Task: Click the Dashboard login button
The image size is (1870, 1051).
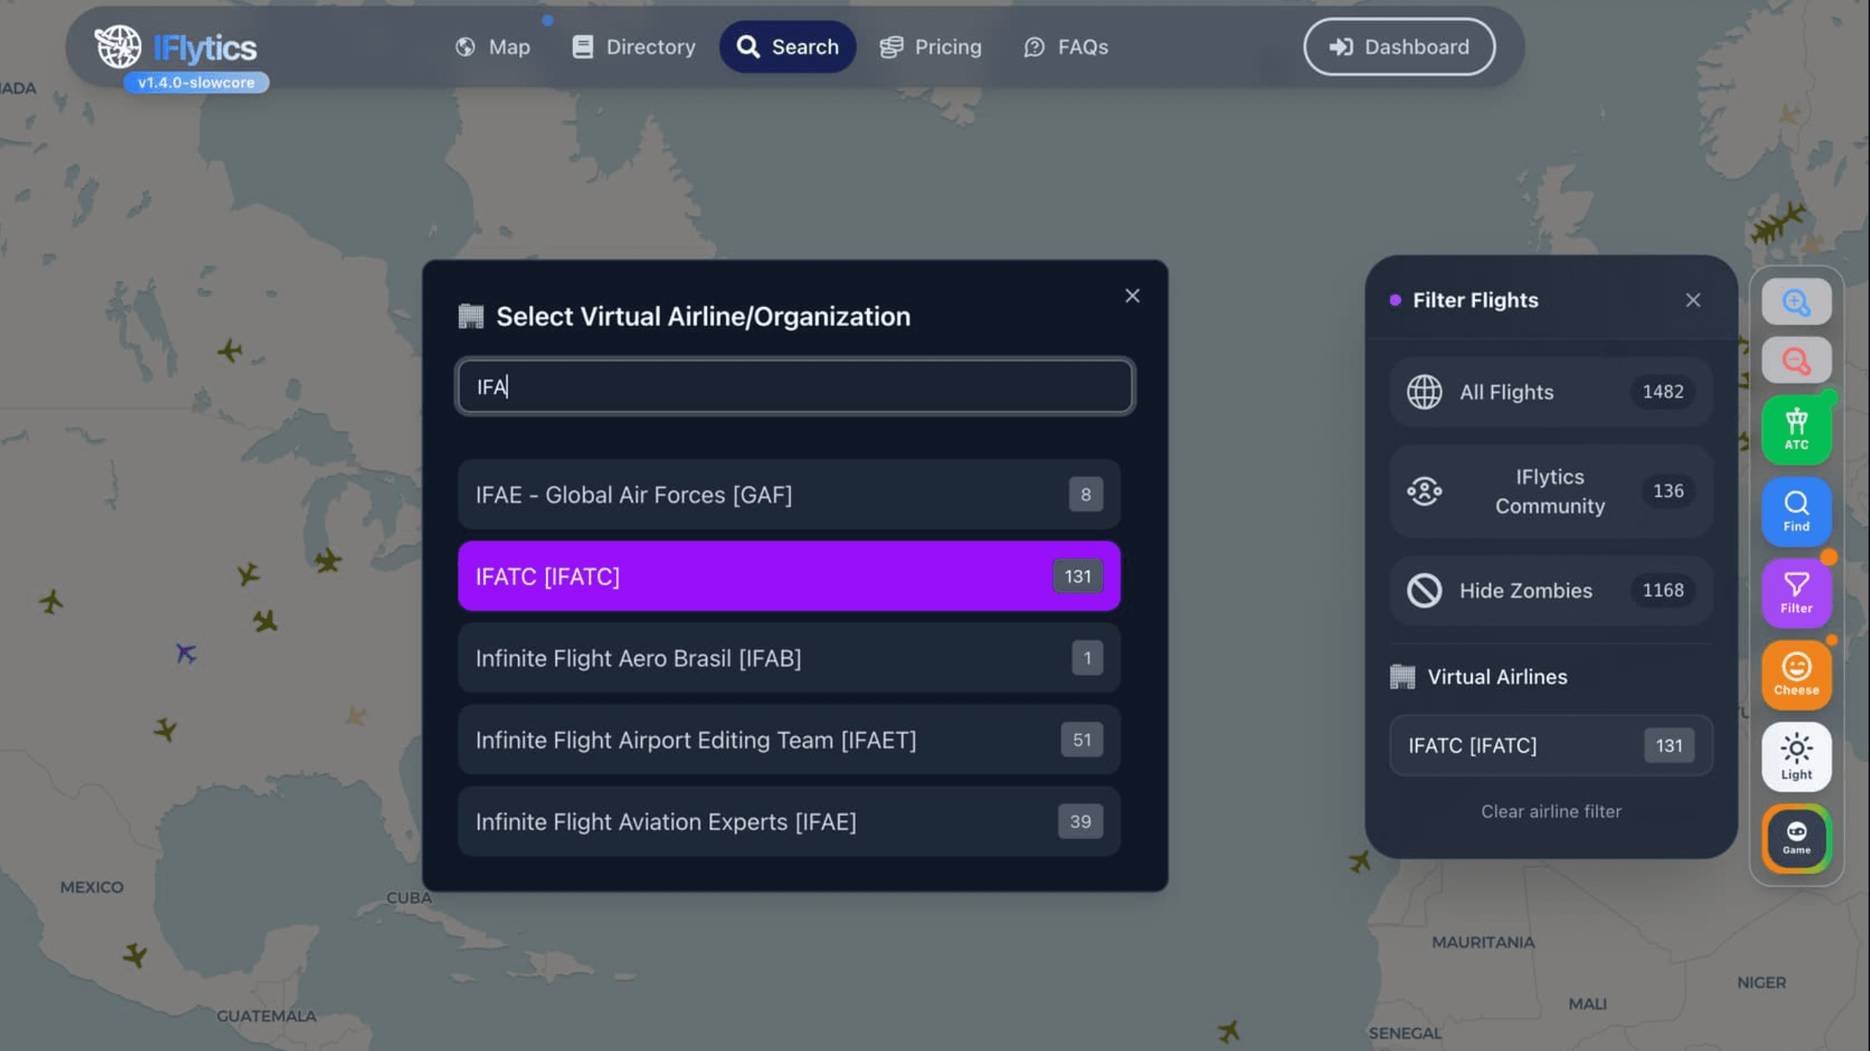Action: pyautogui.click(x=1399, y=47)
